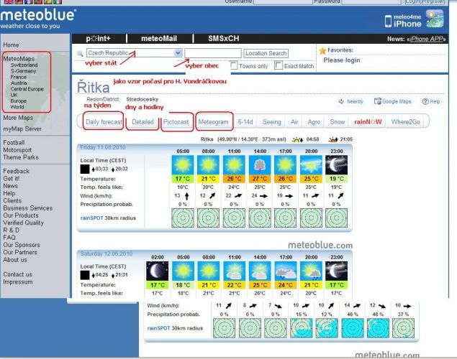This screenshot has height=359, width=457.
Task: Open the Daily forecast tab
Action: click(x=104, y=122)
